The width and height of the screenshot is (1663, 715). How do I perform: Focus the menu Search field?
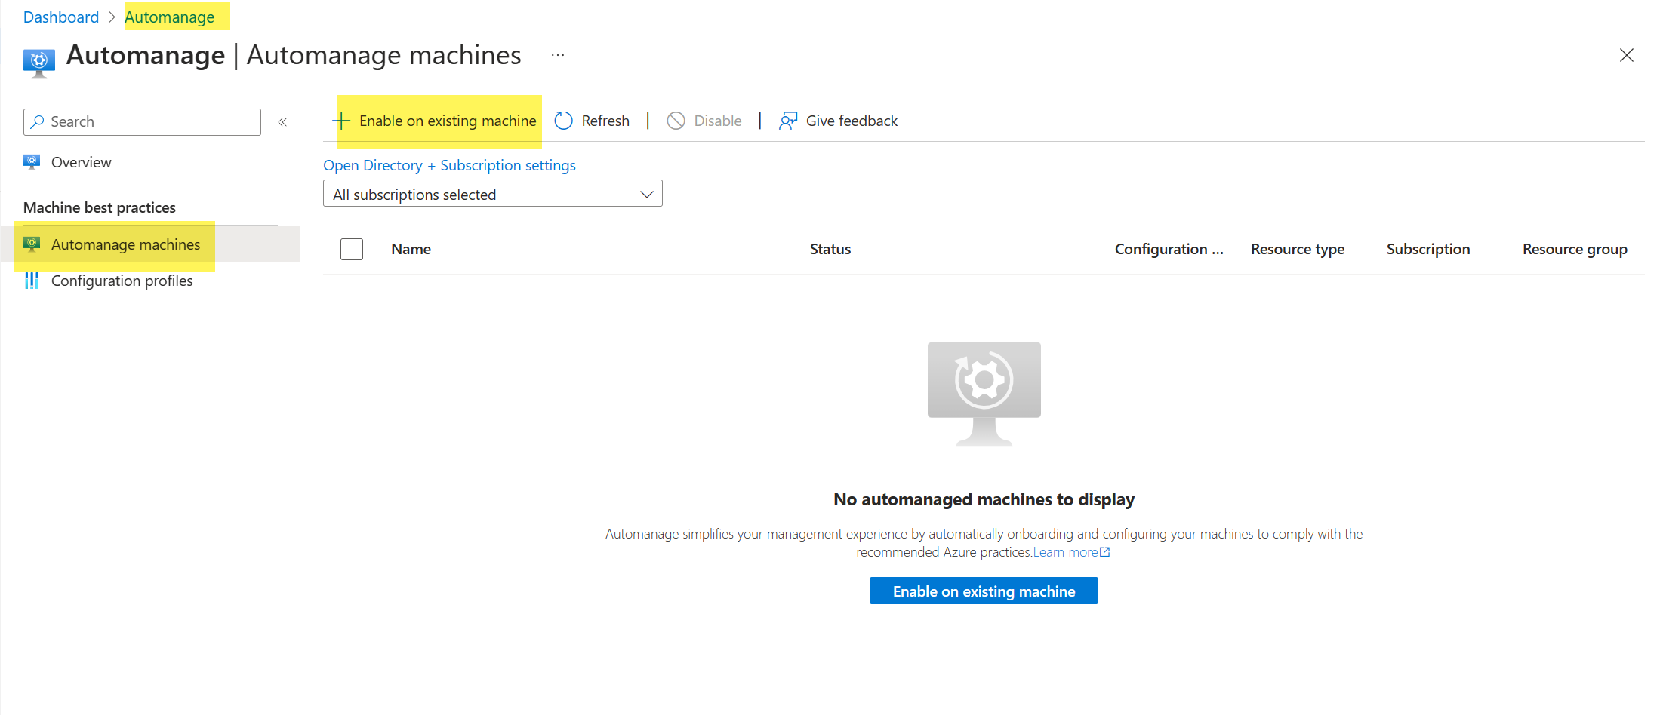(x=142, y=121)
